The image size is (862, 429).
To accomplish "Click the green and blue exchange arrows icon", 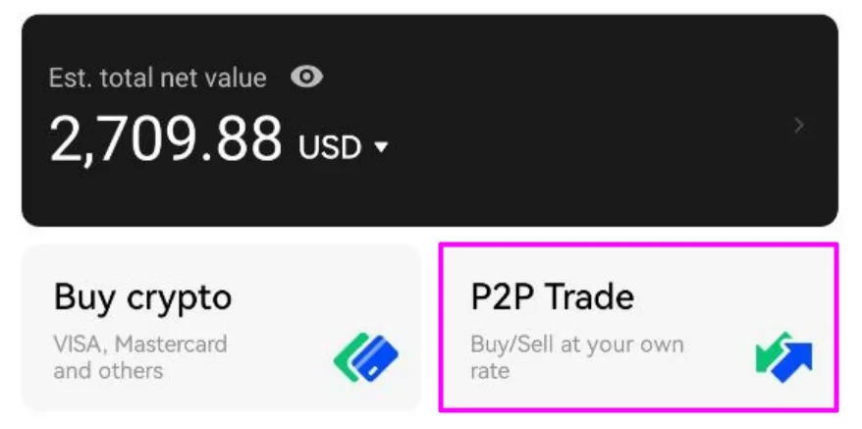I will (783, 357).
